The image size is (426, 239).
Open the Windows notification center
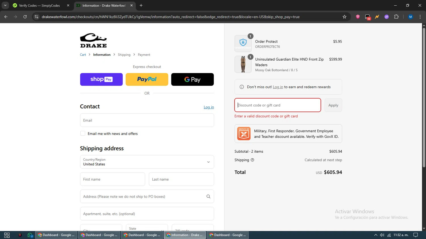pos(416,235)
